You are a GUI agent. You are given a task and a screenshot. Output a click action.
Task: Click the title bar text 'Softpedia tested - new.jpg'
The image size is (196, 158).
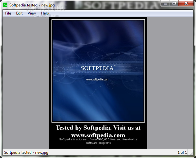coord(32,5)
